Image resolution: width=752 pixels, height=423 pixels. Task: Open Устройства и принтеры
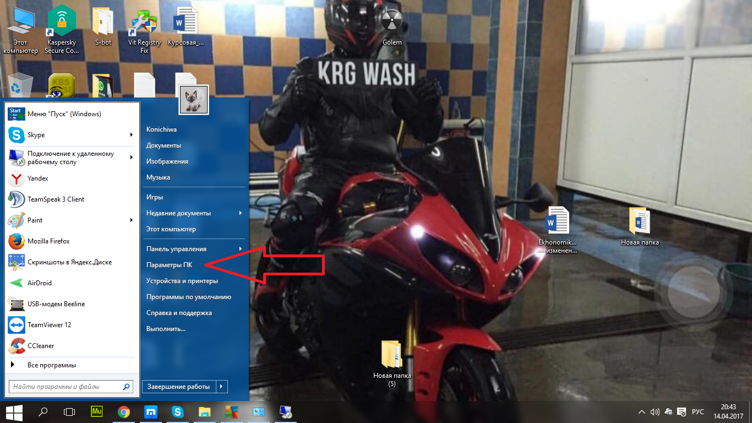(x=182, y=281)
